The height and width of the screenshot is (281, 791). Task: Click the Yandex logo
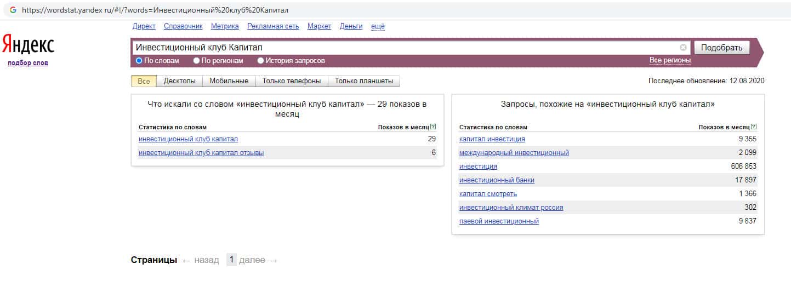point(28,45)
